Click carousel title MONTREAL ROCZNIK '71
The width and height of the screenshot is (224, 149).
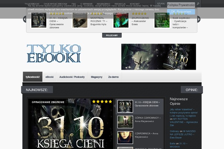click(x=99, y=21)
